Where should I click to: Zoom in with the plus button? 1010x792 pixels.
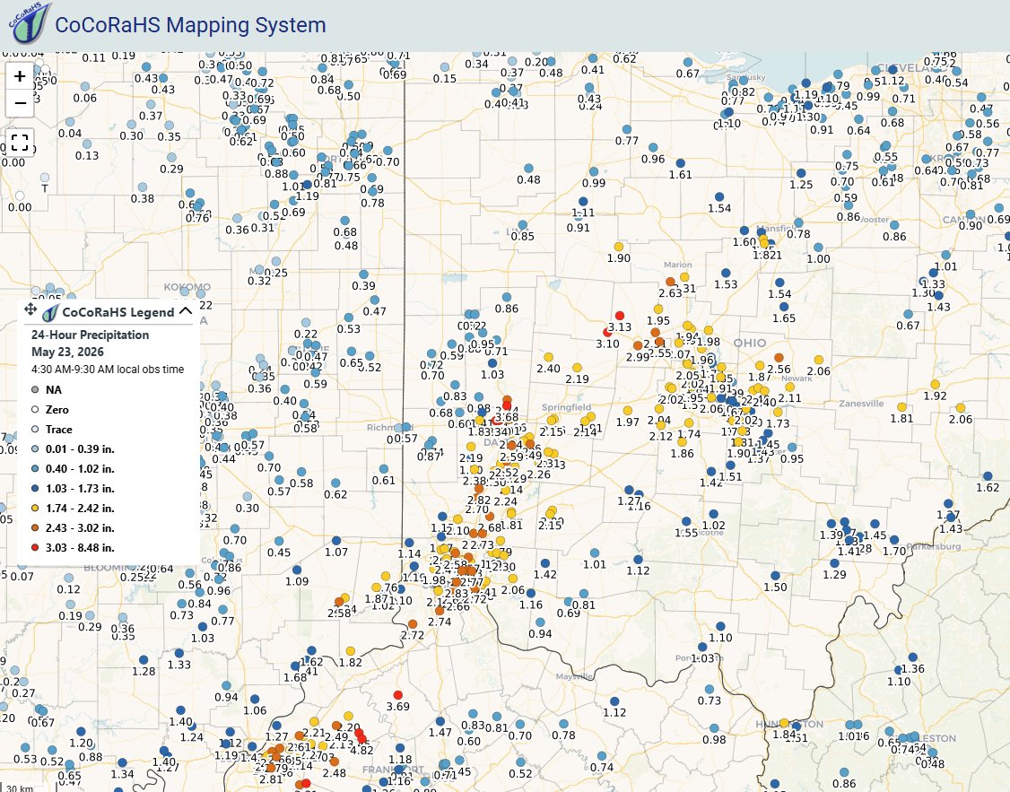point(20,76)
